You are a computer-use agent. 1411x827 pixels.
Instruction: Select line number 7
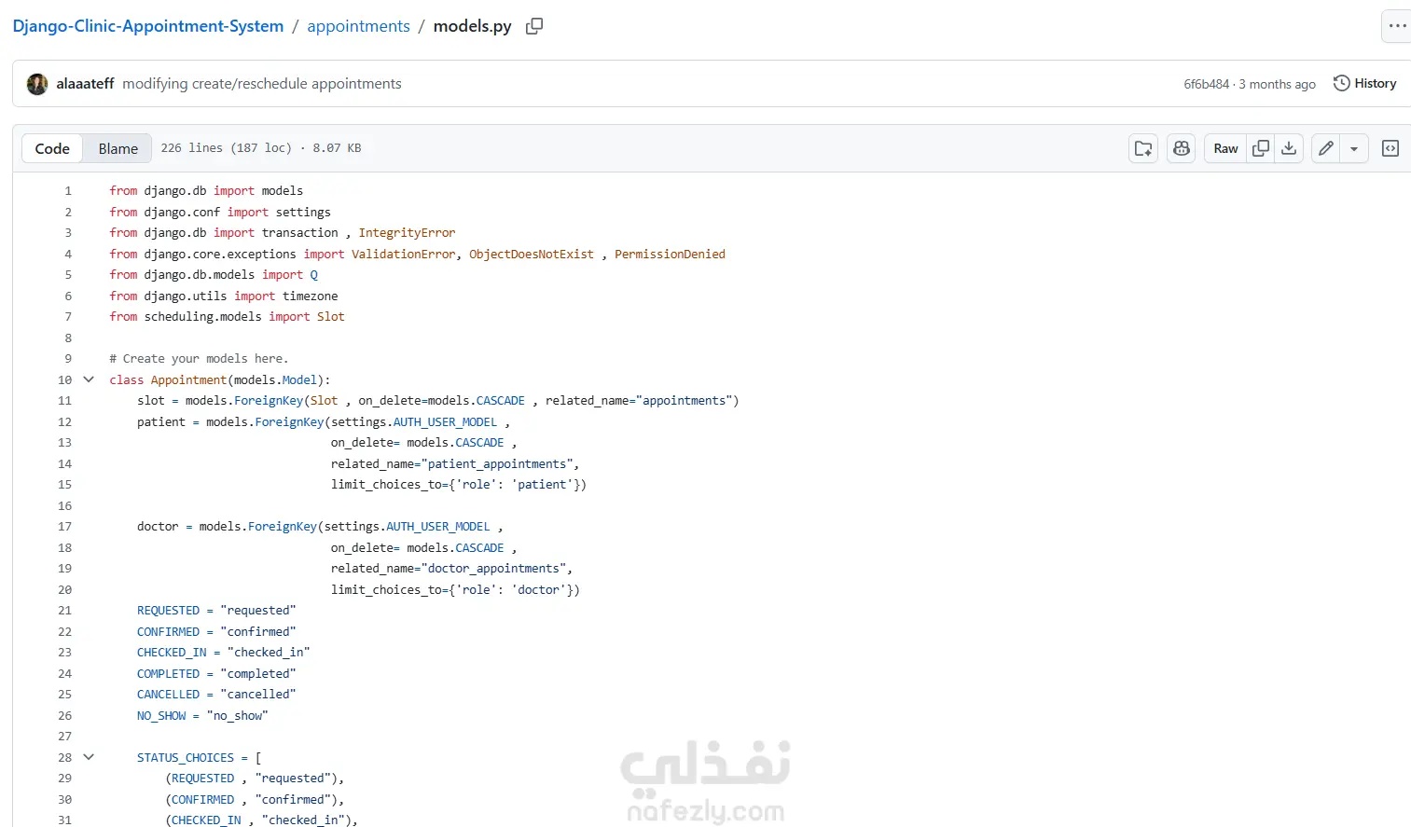68,317
